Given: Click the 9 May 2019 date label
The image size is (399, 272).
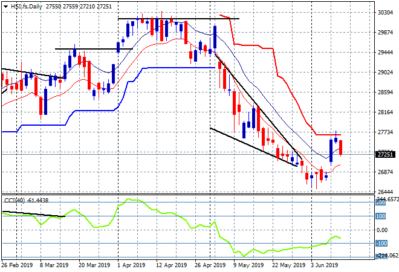Looking at the screenshot, I should pyautogui.click(x=248, y=265).
